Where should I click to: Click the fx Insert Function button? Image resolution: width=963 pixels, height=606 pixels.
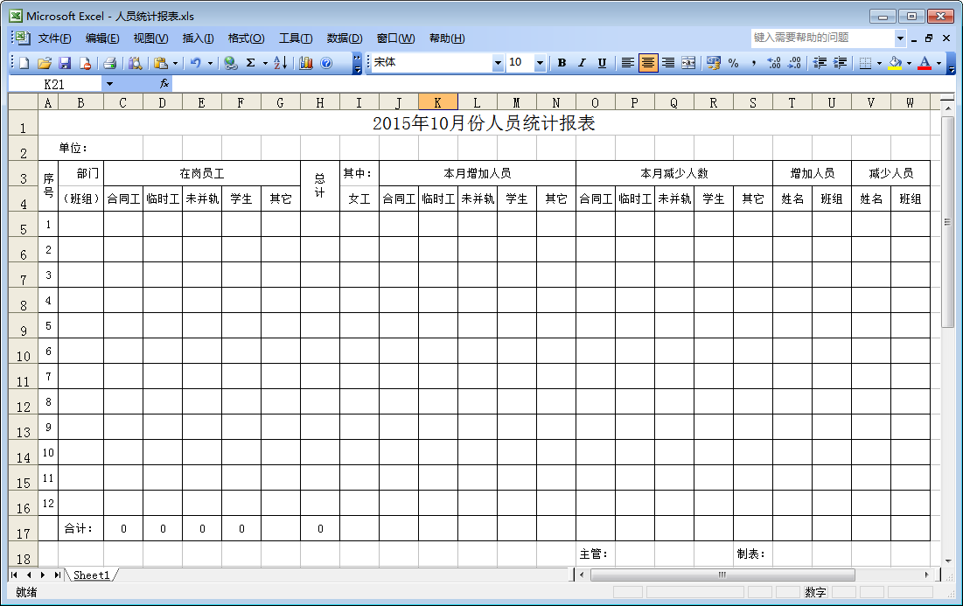164,83
